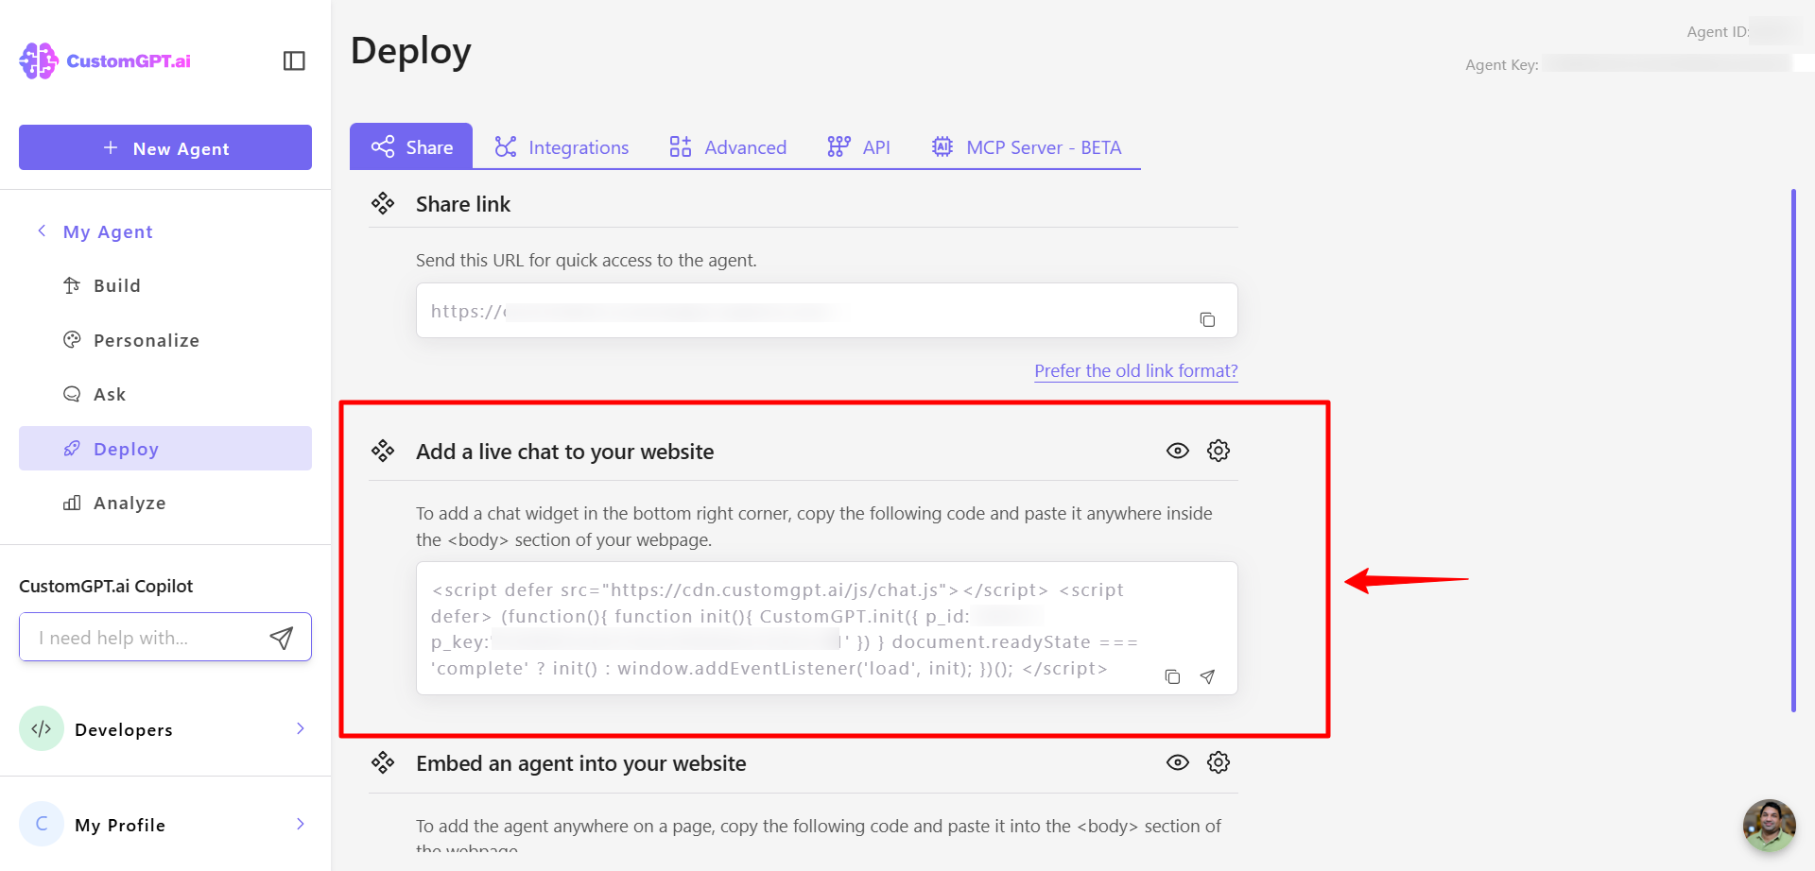Open the chat avatar bubble in corner
The image size is (1815, 871).
[1770, 826]
